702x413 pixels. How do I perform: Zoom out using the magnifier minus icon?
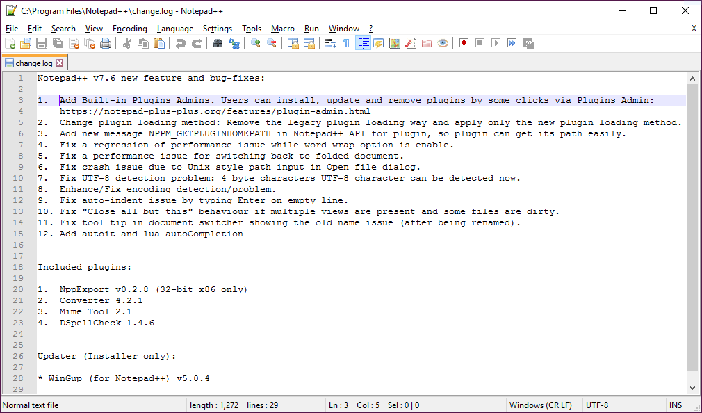pos(272,43)
